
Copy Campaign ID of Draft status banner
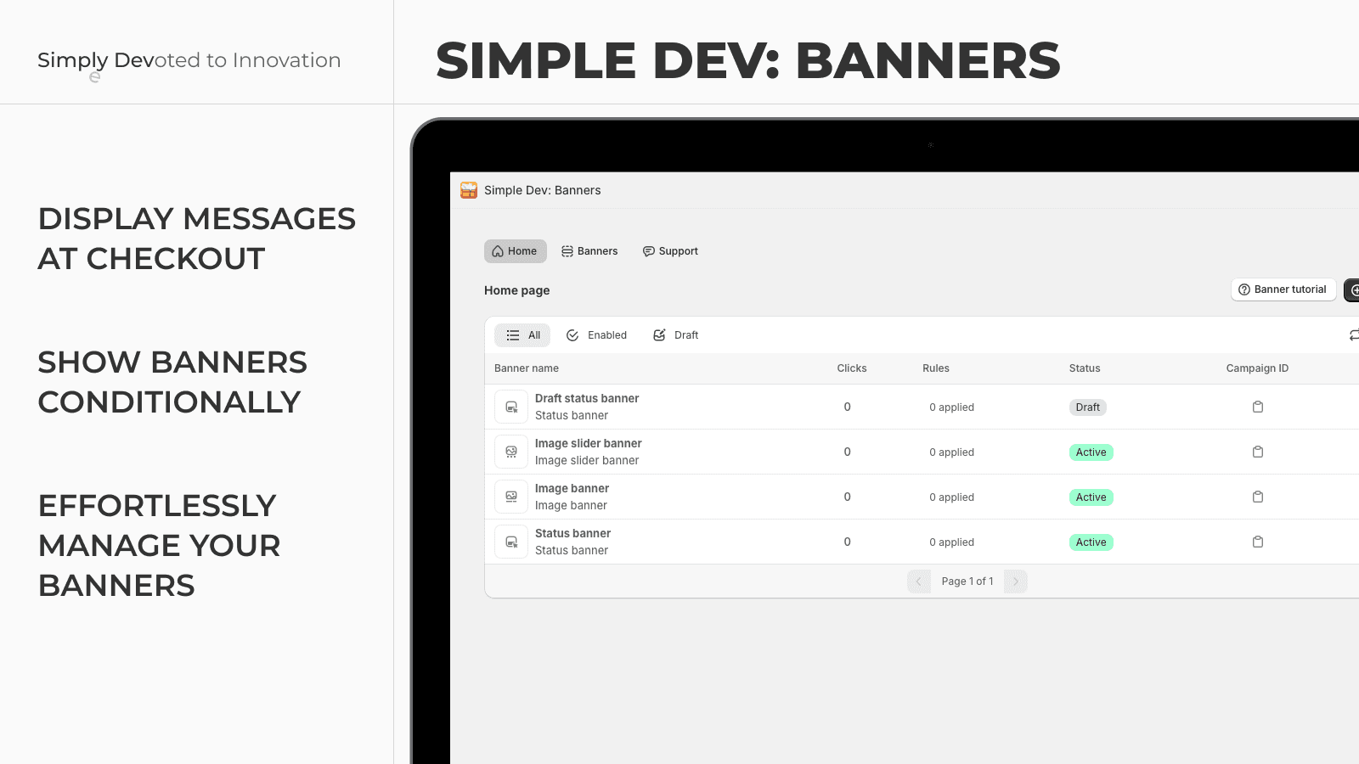tap(1258, 407)
